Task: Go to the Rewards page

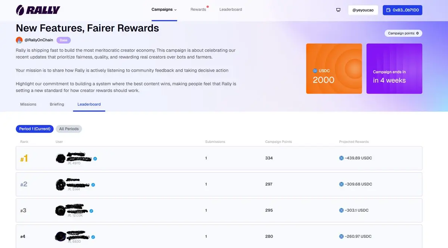Action: click(198, 9)
